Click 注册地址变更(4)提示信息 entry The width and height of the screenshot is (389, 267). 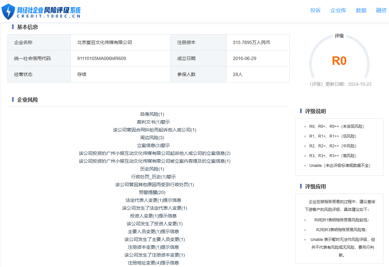point(153,263)
